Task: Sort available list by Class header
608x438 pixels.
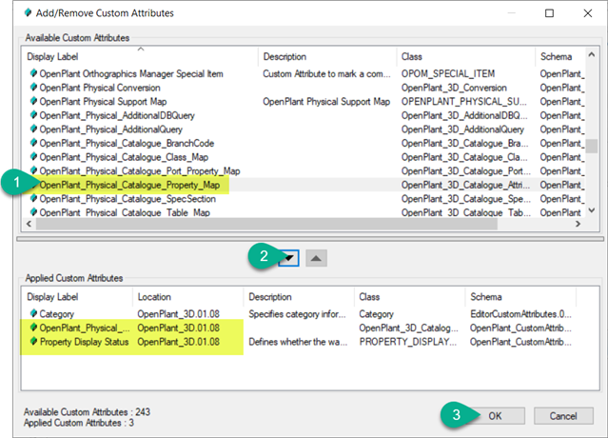Action: tap(466, 56)
